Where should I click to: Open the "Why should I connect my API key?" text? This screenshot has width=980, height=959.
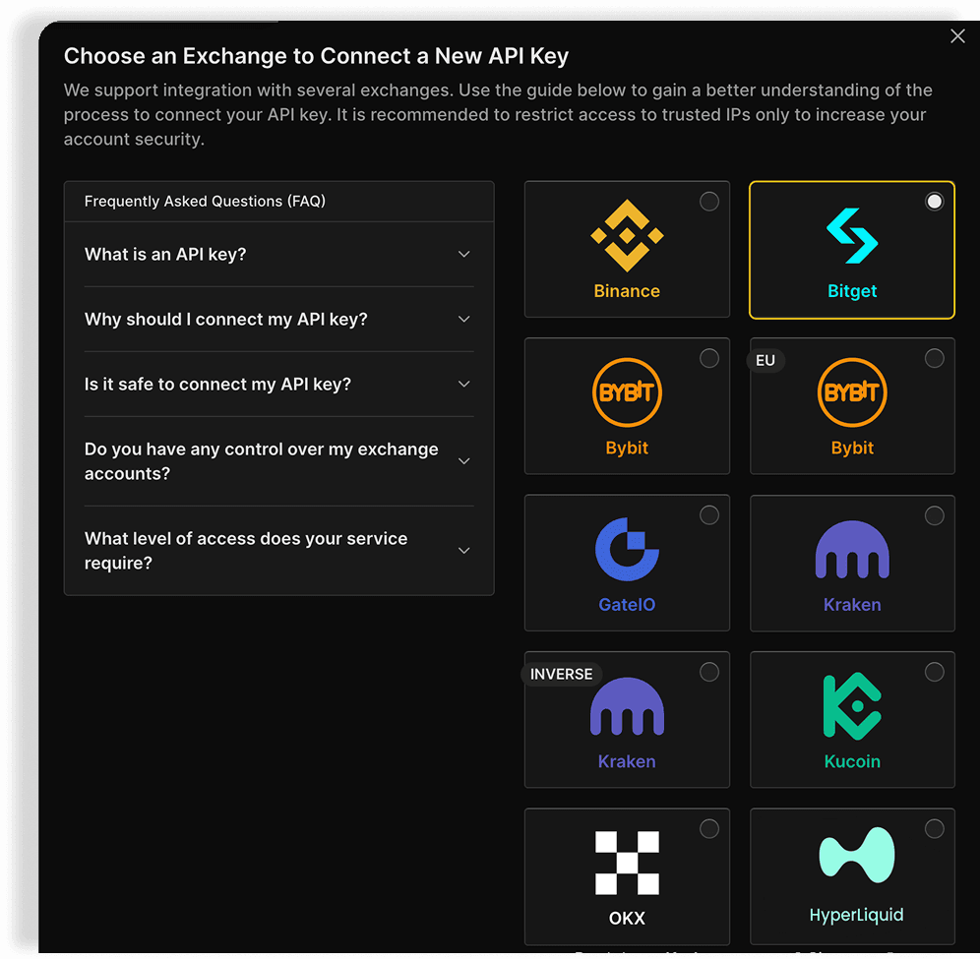click(x=225, y=320)
